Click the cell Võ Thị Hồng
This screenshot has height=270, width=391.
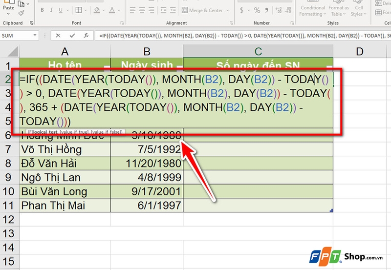65,149
